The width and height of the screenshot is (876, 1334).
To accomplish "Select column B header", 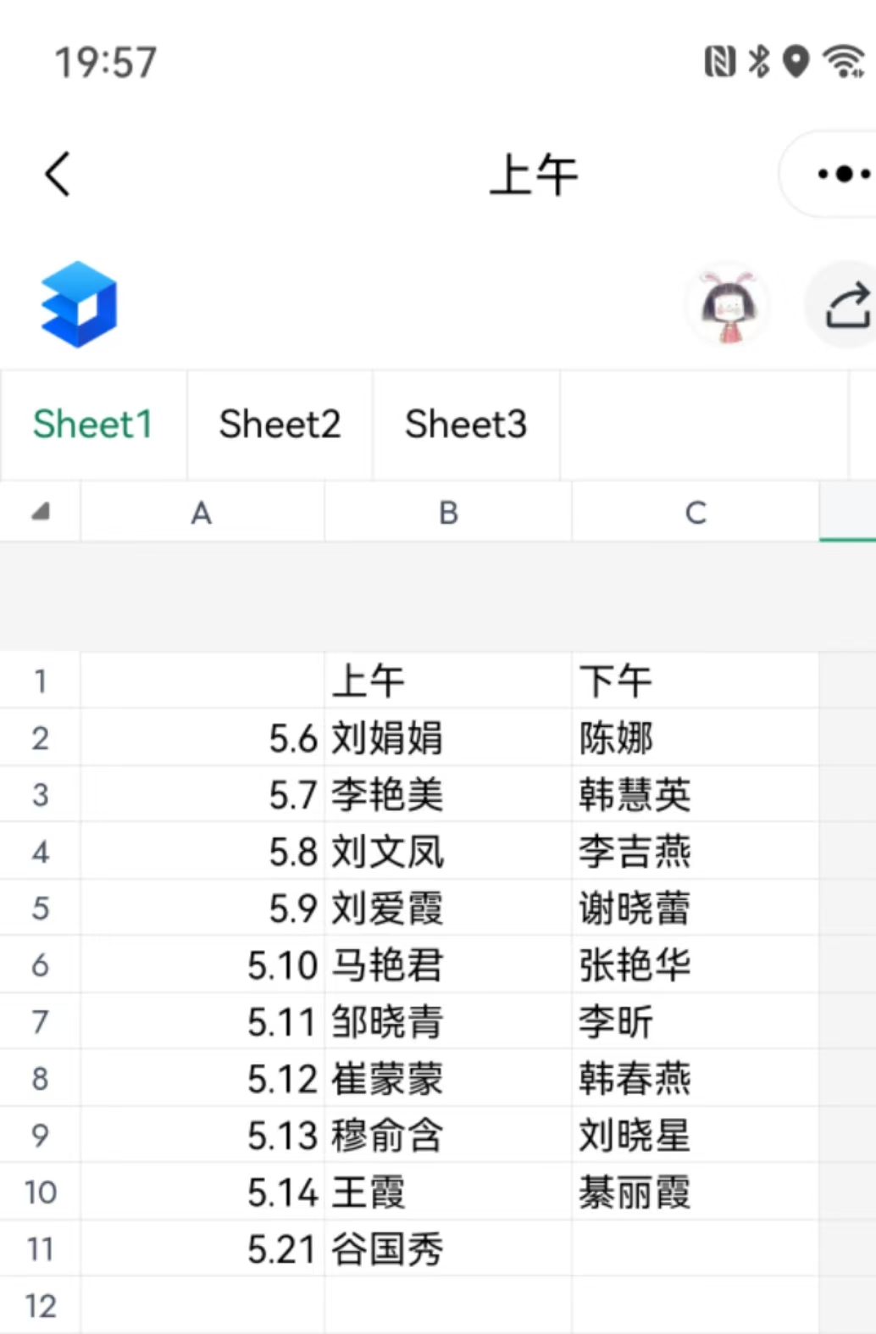I will pyautogui.click(x=448, y=512).
